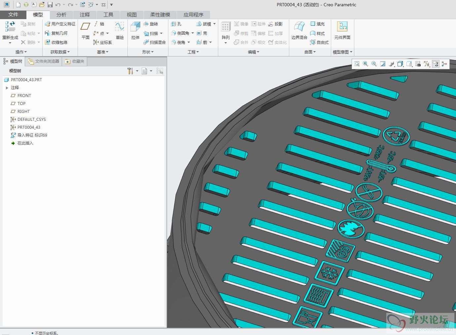This screenshot has height=335, width=456.
Task: Expand the Get Data (获取数据) group menu
Action: point(60,52)
